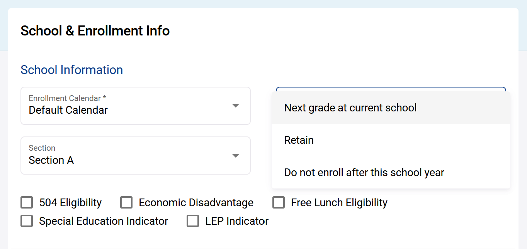The width and height of the screenshot is (527, 249).
Task: Toggle the Special Education Indicator checkbox
Action: (27, 221)
